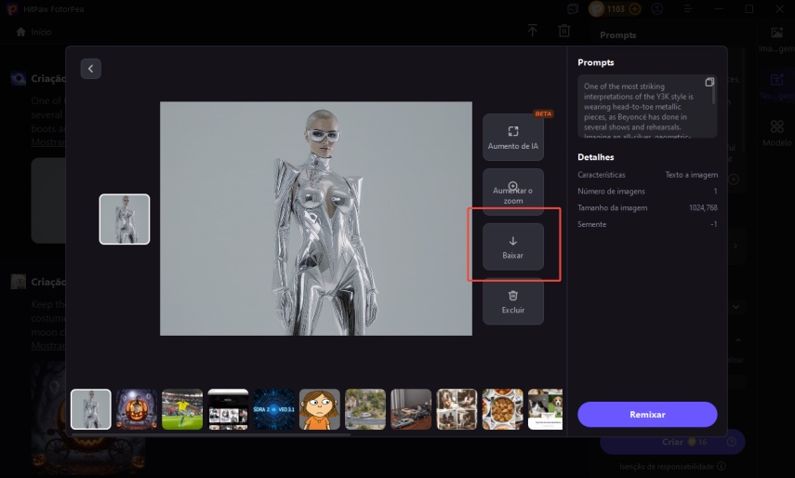This screenshot has width=795, height=478.
Task: Open the cars on table thumbnail
Action: (411, 409)
